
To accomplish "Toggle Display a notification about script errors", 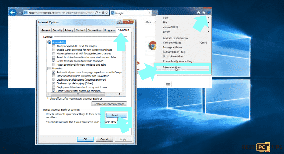I will [53, 87].
